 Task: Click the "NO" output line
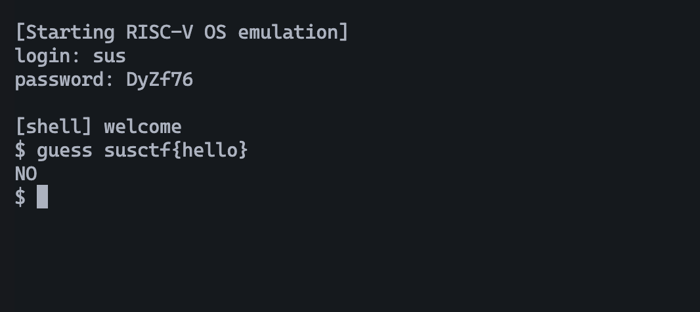click(x=26, y=174)
